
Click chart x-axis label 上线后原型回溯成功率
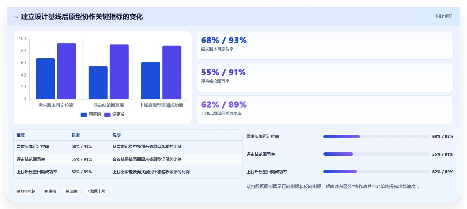pyautogui.click(x=161, y=106)
